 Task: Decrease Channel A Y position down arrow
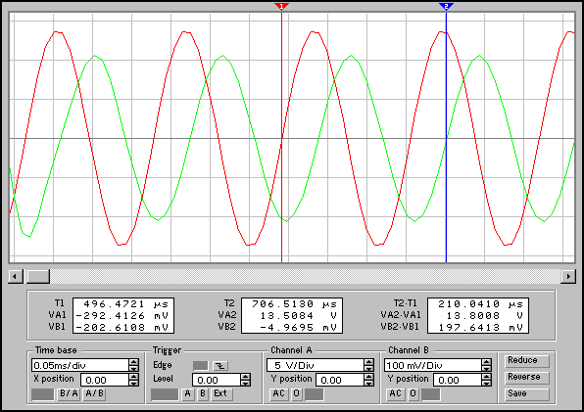(368, 384)
